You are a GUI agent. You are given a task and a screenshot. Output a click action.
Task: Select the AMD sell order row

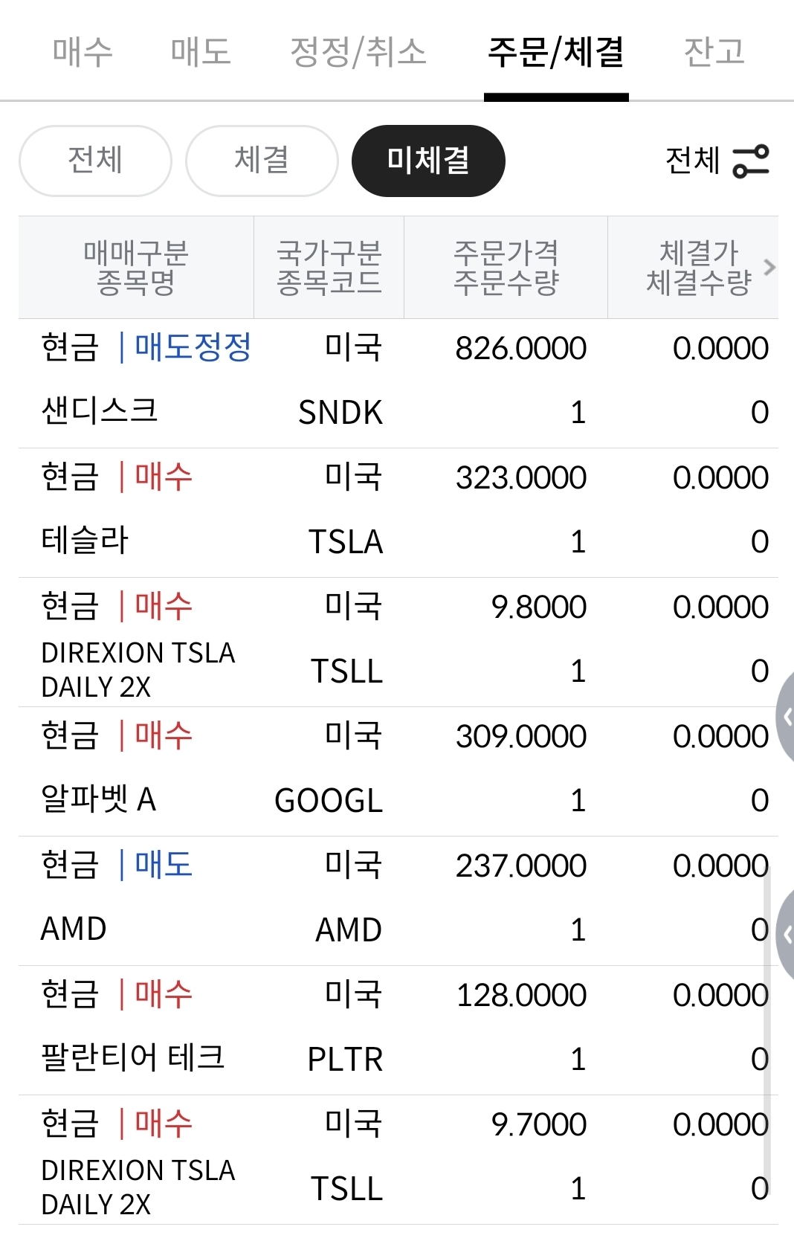pos(398,900)
